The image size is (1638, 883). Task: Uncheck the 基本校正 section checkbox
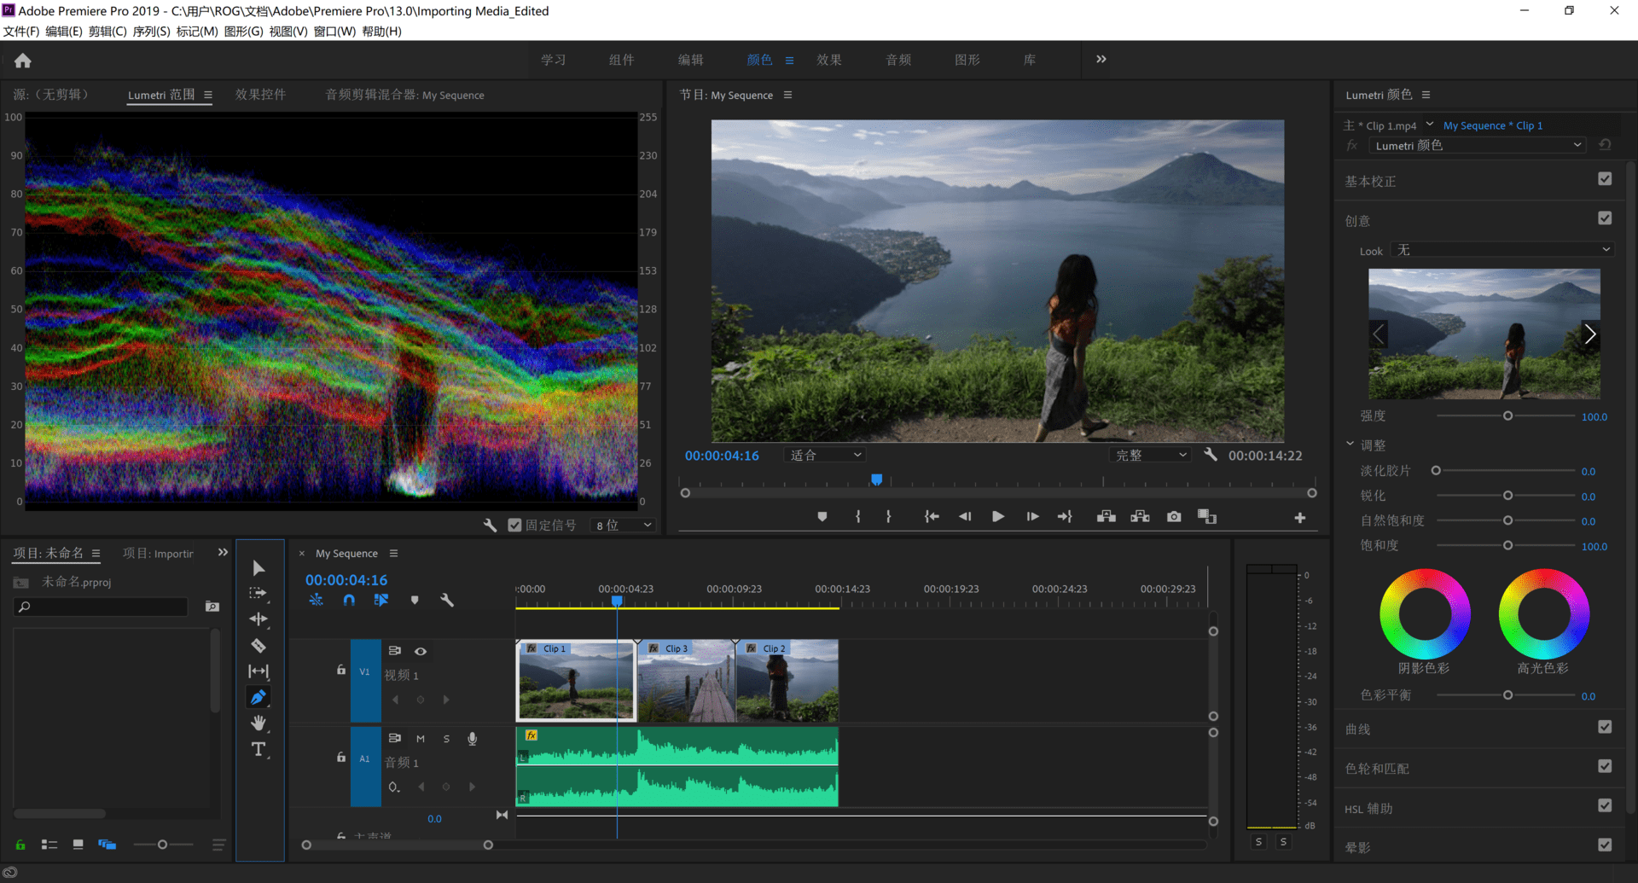(x=1605, y=179)
